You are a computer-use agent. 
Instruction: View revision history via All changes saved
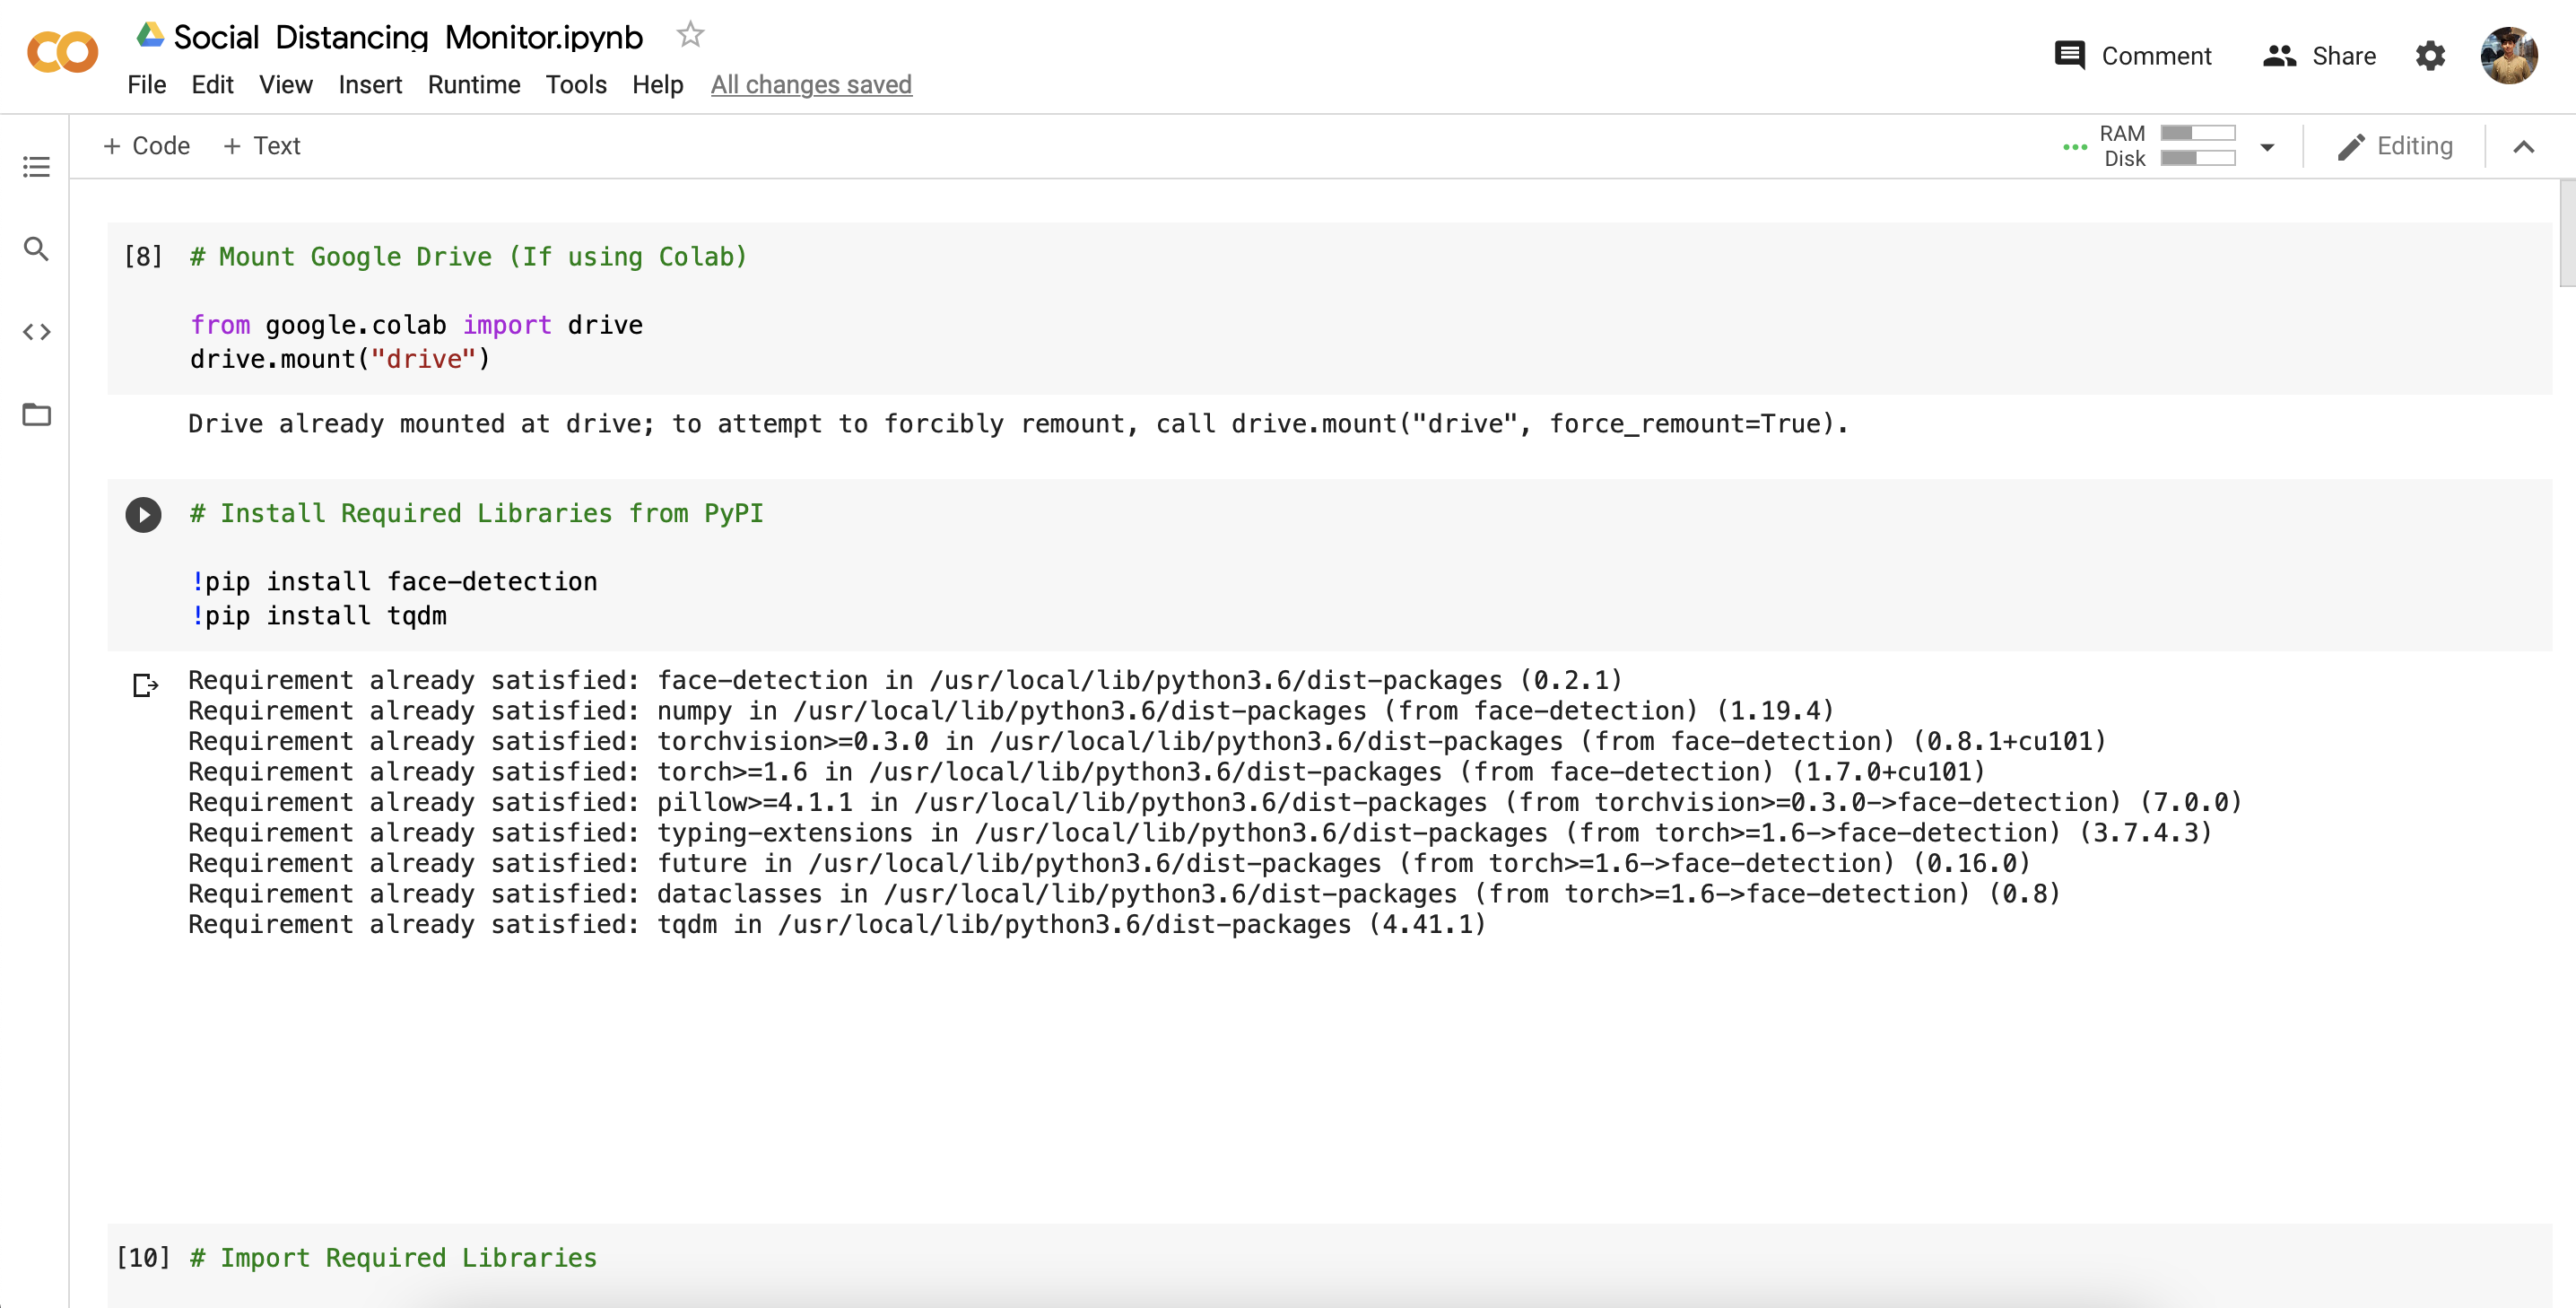811,85
